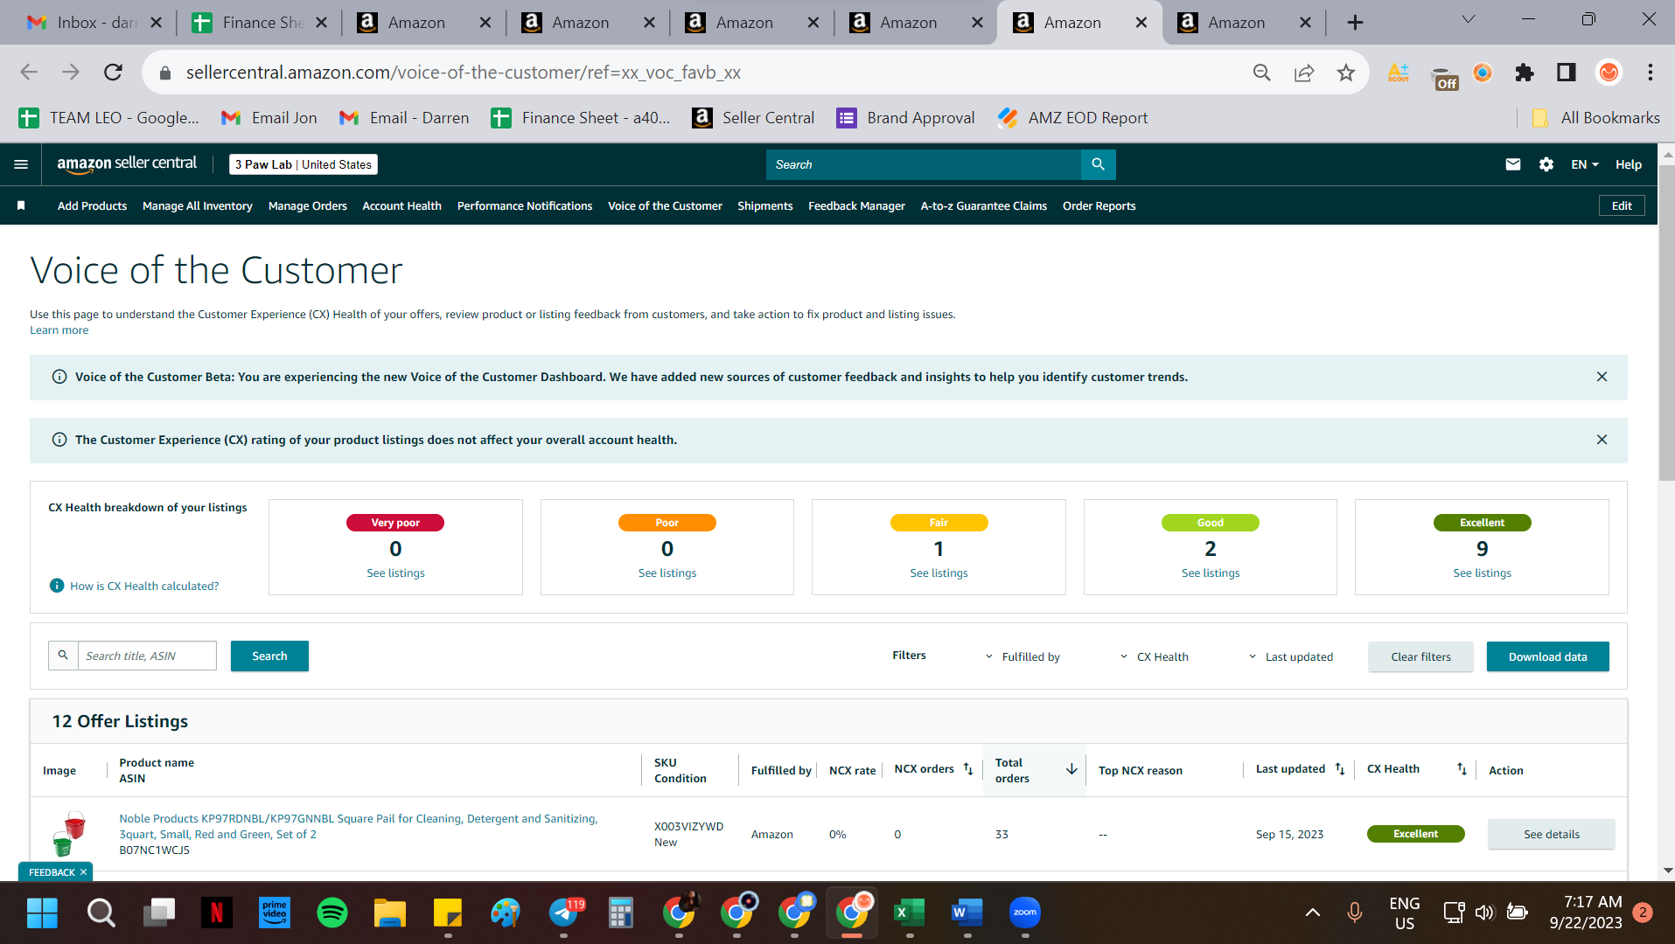Bookmark this page with the star icon

[1346, 73]
